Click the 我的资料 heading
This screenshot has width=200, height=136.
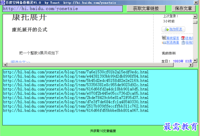tap(169, 53)
